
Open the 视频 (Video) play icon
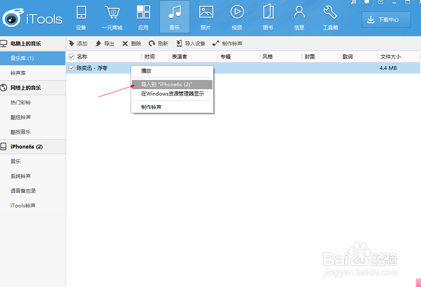tap(237, 12)
